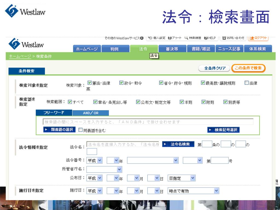The height and width of the screenshot is (210, 280).
Task: Toggle 別表等 checkbox
Action: pyautogui.click(x=225, y=102)
